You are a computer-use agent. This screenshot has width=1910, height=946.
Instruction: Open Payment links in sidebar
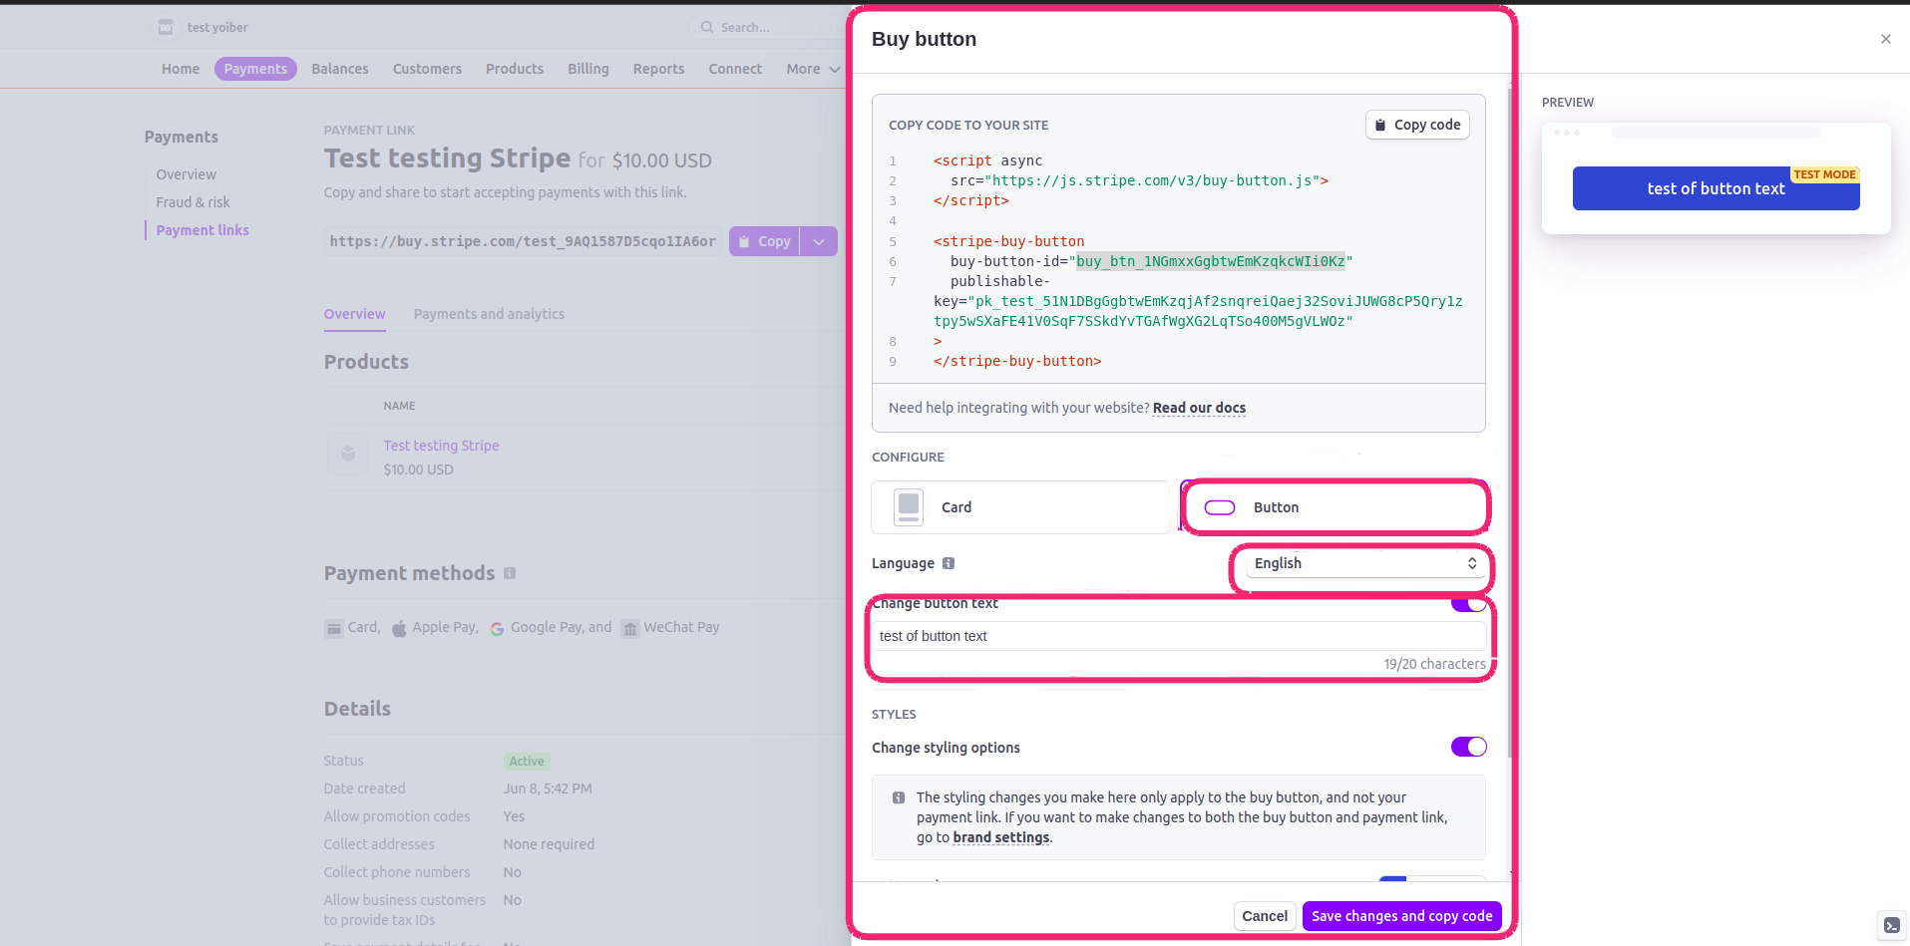coord(202,230)
